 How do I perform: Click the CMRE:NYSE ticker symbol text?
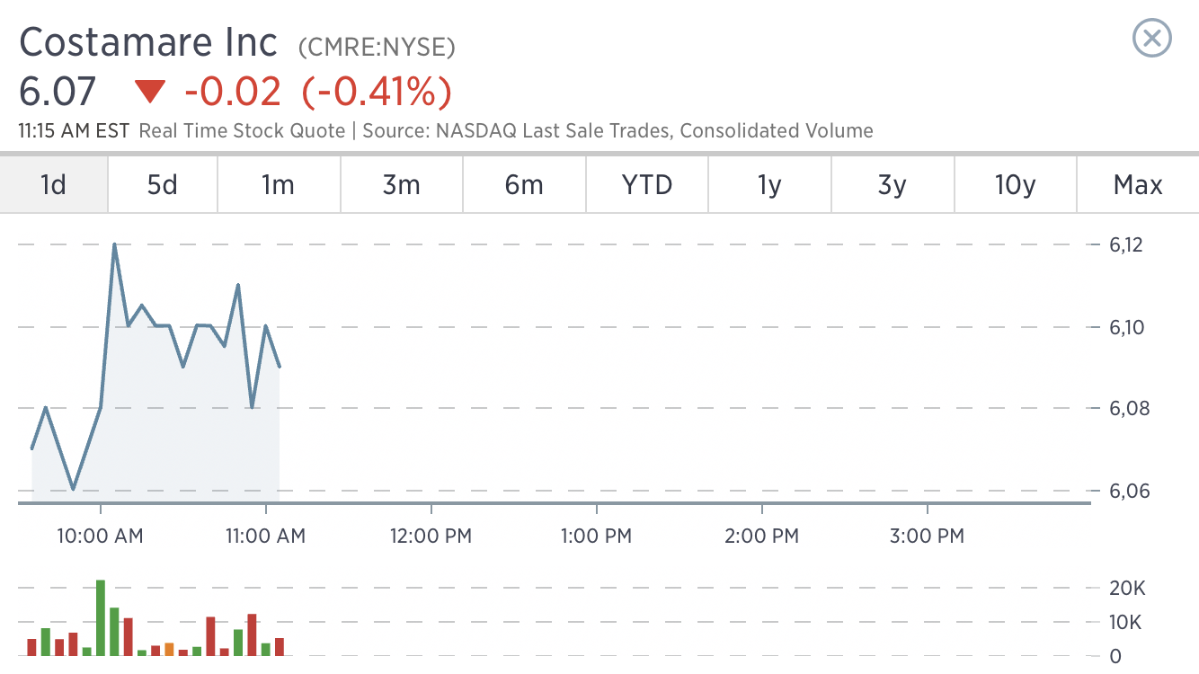[377, 47]
